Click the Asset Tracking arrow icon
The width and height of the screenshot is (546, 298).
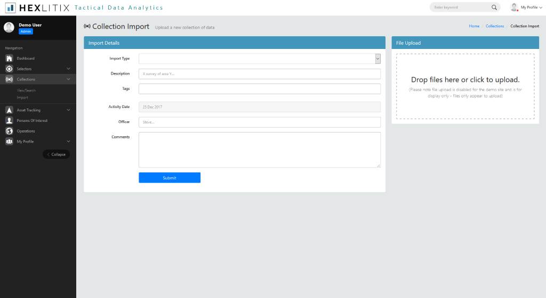coord(9,110)
